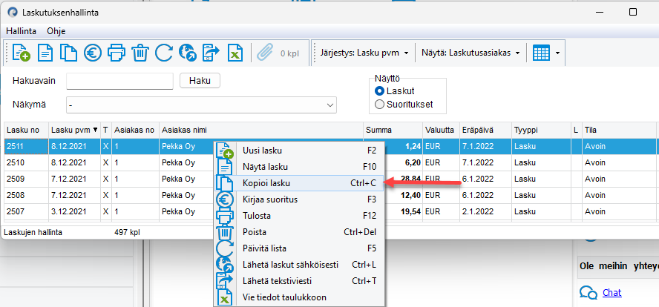The width and height of the screenshot is (659, 307).
Task: Select the Laskut radio button
Action: point(379,90)
